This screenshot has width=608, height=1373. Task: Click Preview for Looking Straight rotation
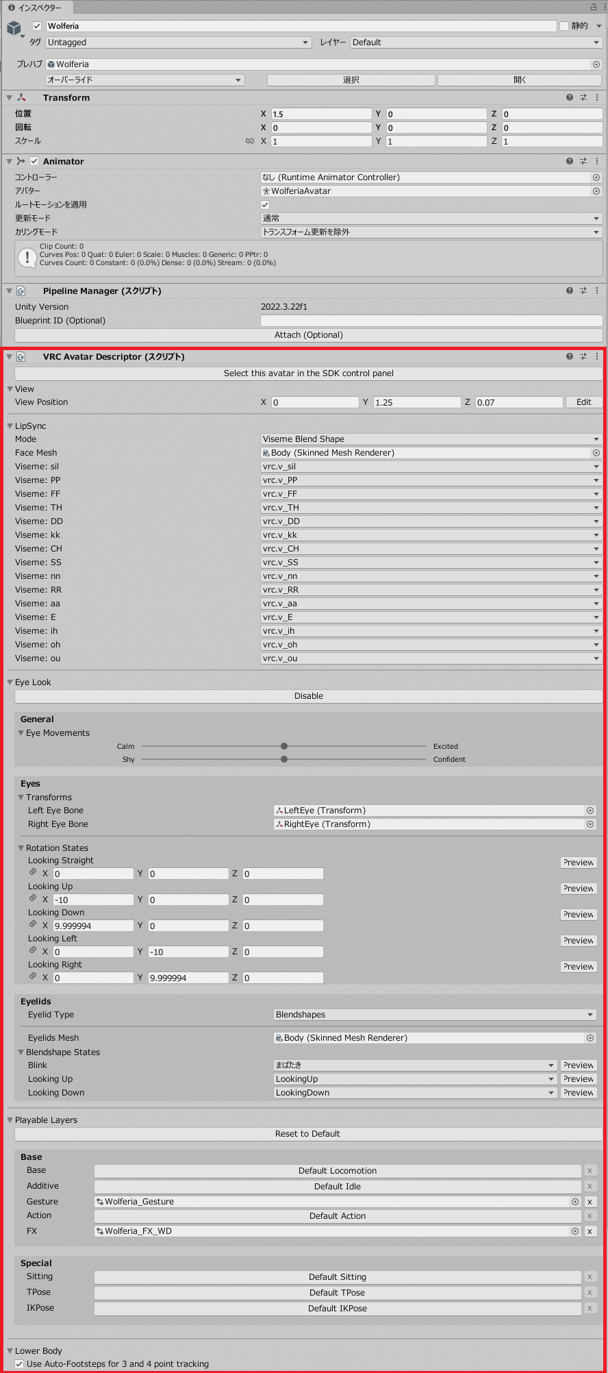[579, 862]
